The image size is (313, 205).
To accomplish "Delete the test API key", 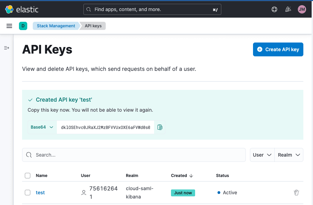I will tap(296, 193).
